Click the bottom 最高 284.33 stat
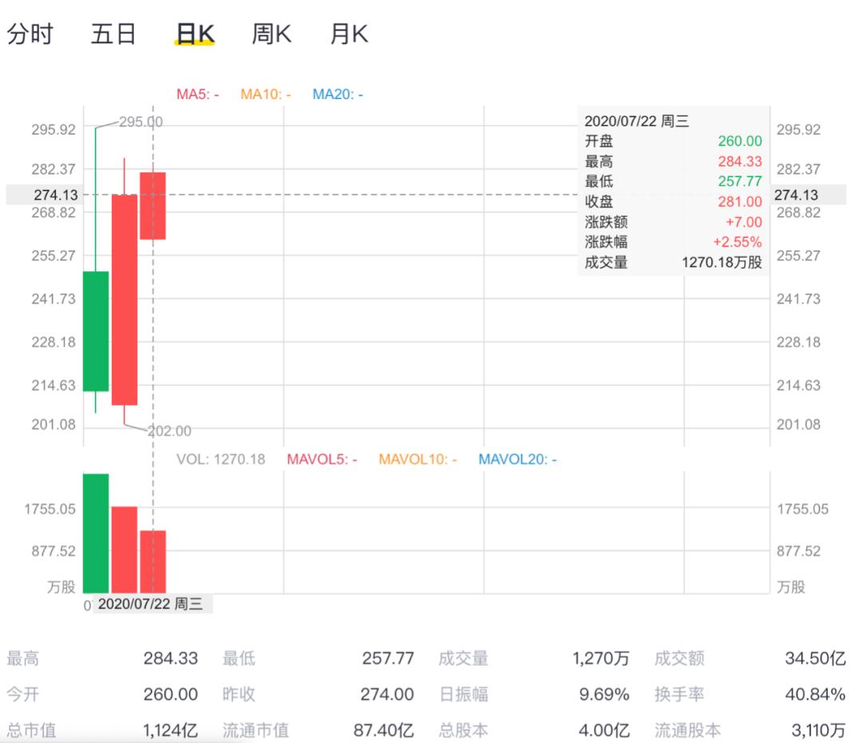 102,658
